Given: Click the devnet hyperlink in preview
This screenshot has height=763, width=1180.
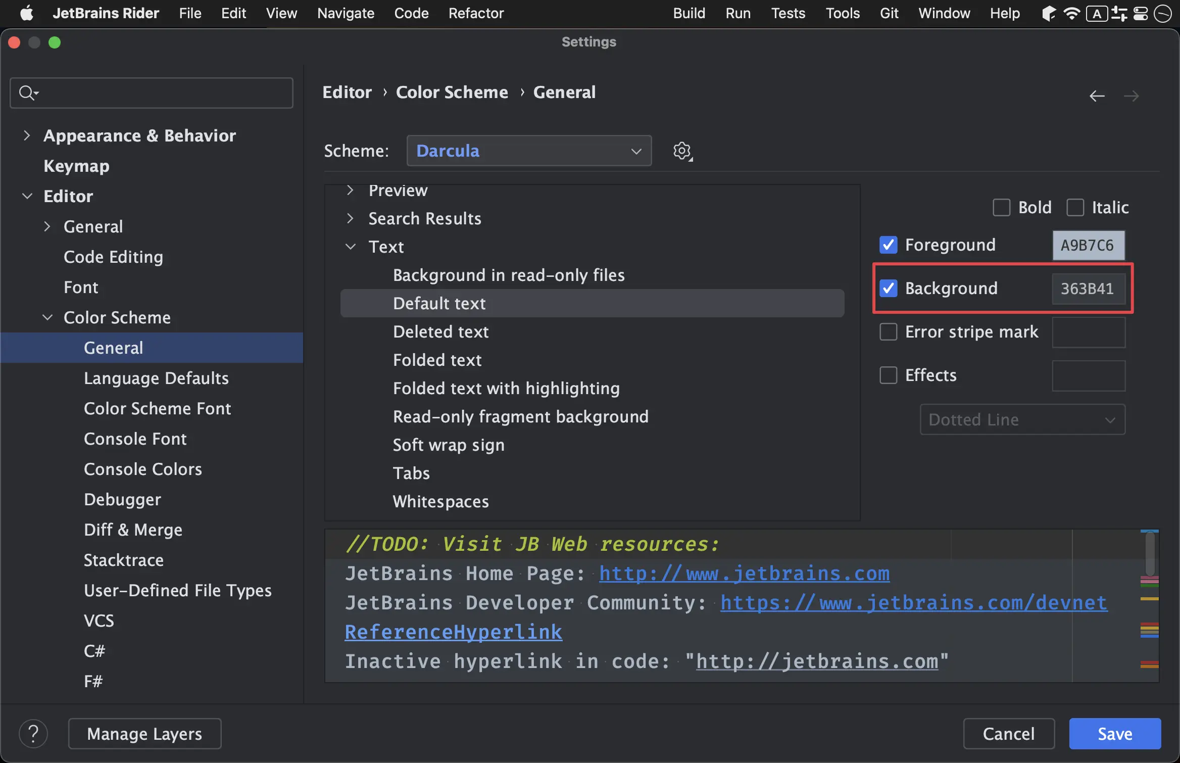Looking at the screenshot, I should coord(914,603).
